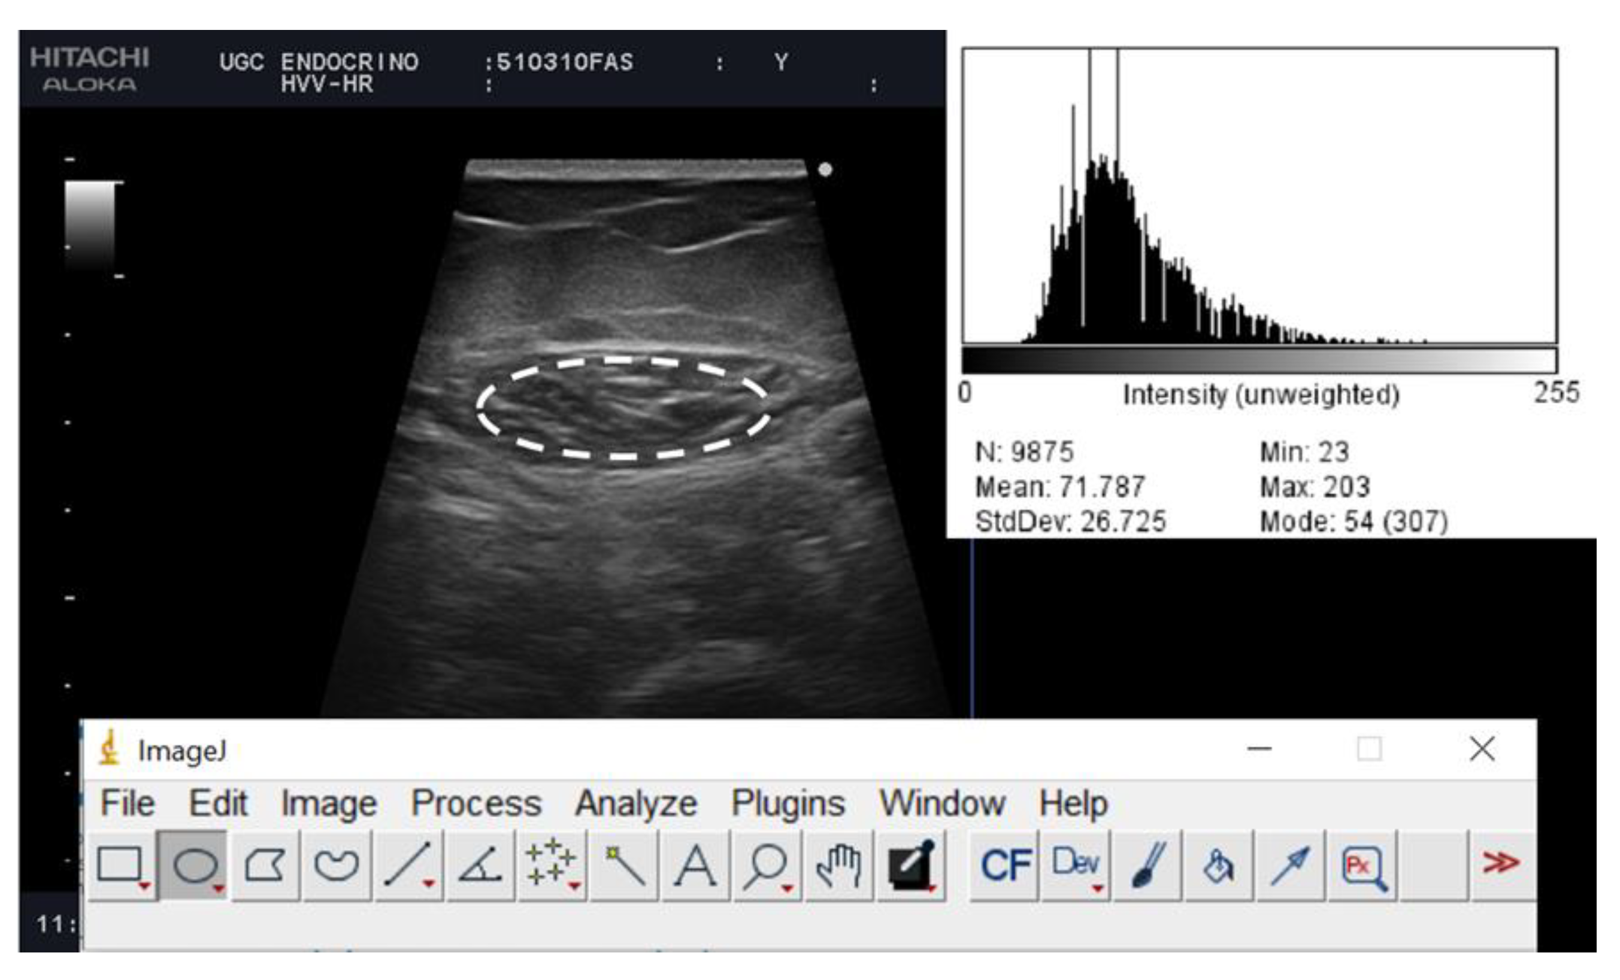The width and height of the screenshot is (1620, 980).
Task: Open the Pixel Inspector tool
Action: (x=1363, y=865)
